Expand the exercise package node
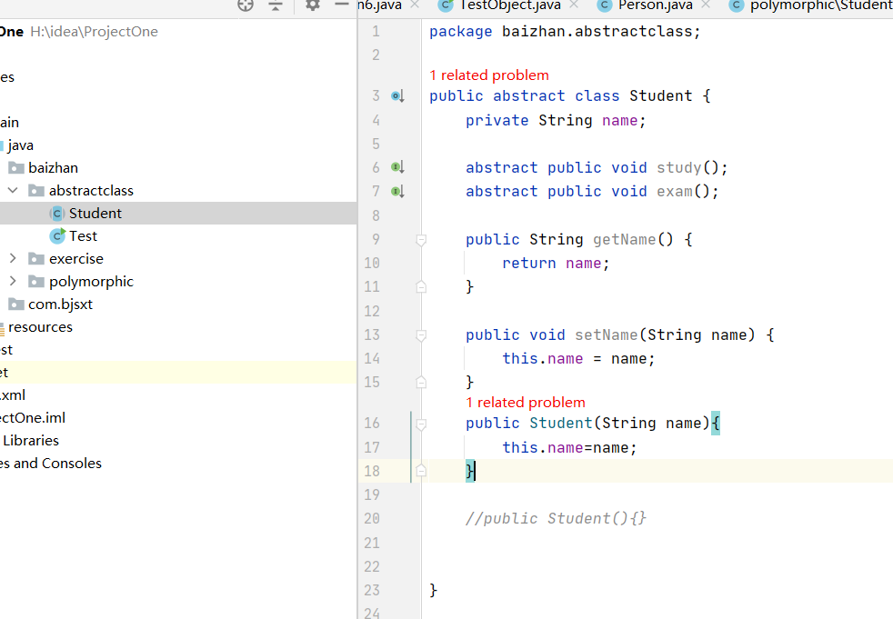Viewport: 893px width, 619px height. (x=13, y=258)
